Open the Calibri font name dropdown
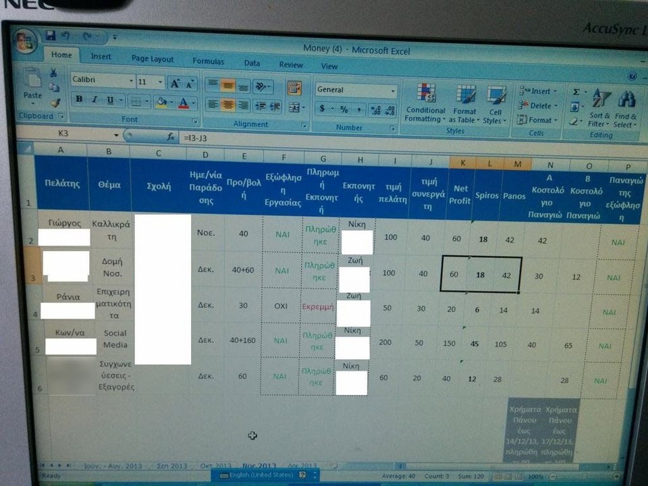The width and height of the screenshot is (648, 486). point(130,81)
